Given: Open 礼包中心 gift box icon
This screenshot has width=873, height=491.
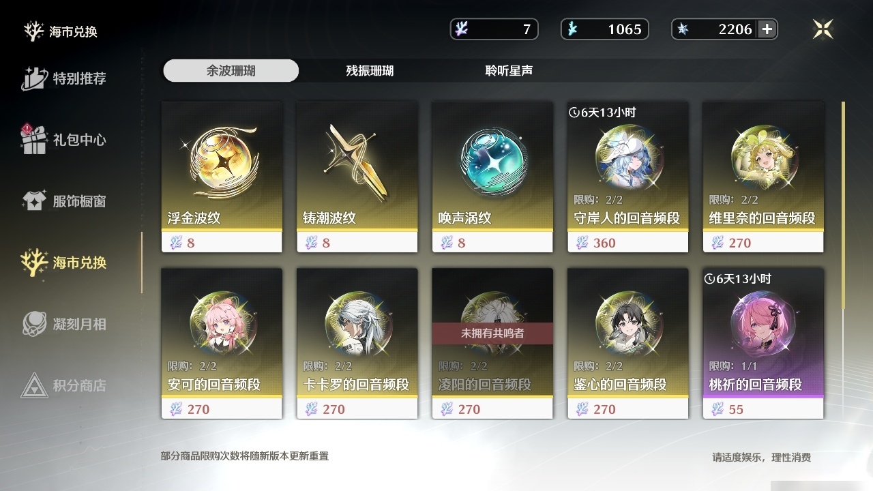Looking at the screenshot, I should click(34, 139).
